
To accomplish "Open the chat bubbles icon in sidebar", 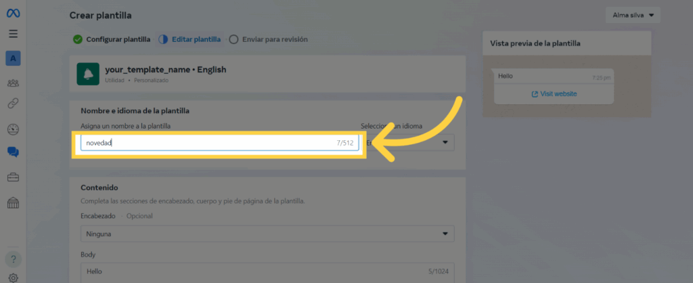I will pyautogui.click(x=14, y=152).
